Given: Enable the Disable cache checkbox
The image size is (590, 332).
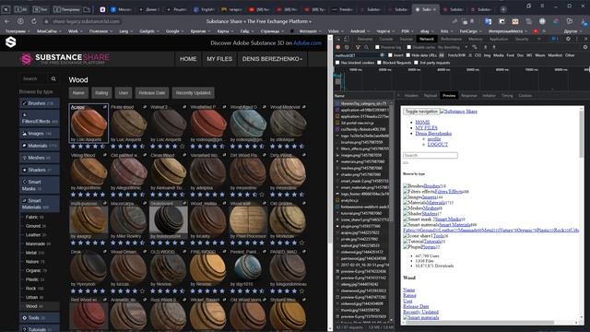Looking at the screenshot, I should click(409, 47).
